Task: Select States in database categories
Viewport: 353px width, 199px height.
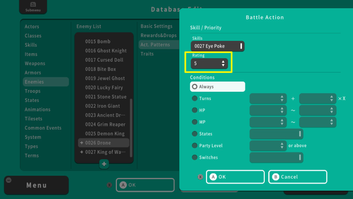Action: coord(32,100)
